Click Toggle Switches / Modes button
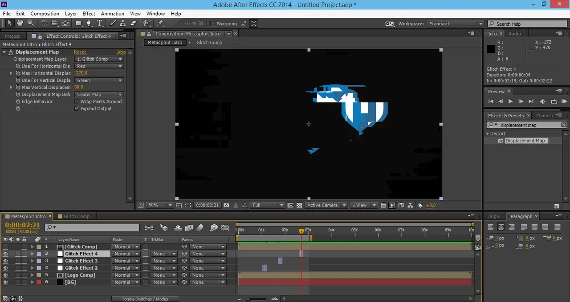 pyautogui.click(x=145, y=299)
